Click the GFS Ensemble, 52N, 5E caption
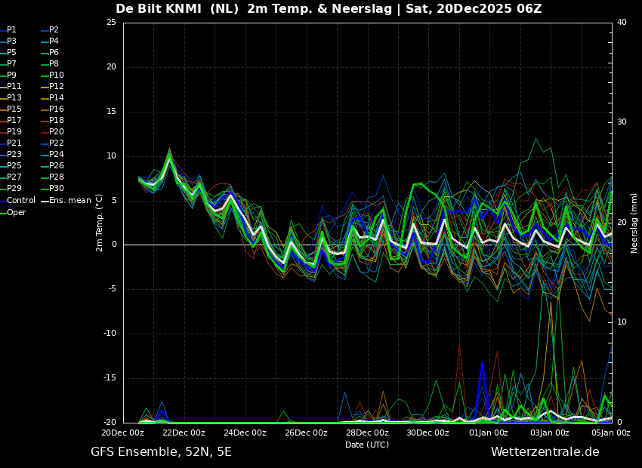 (x=161, y=452)
